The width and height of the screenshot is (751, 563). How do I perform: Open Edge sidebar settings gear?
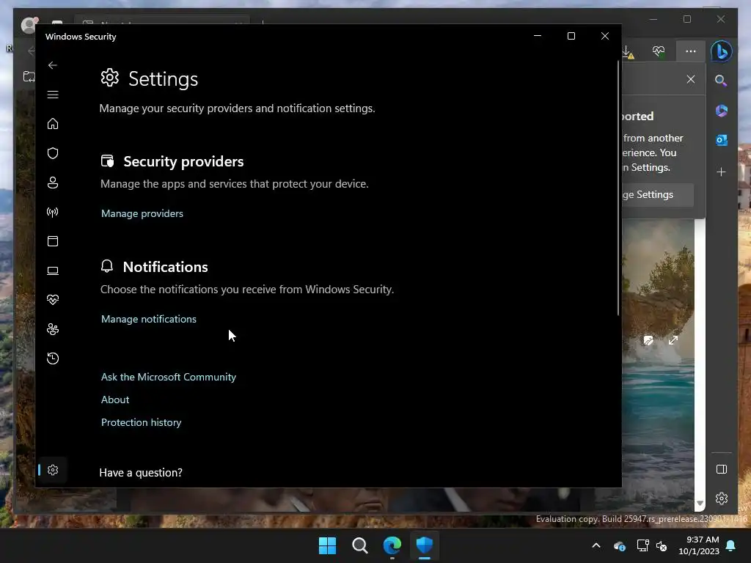click(722, 498)
